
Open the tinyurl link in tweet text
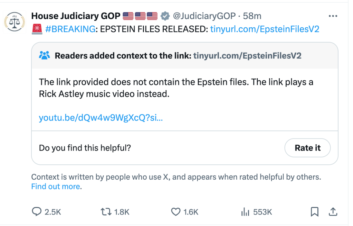point(265,29)
